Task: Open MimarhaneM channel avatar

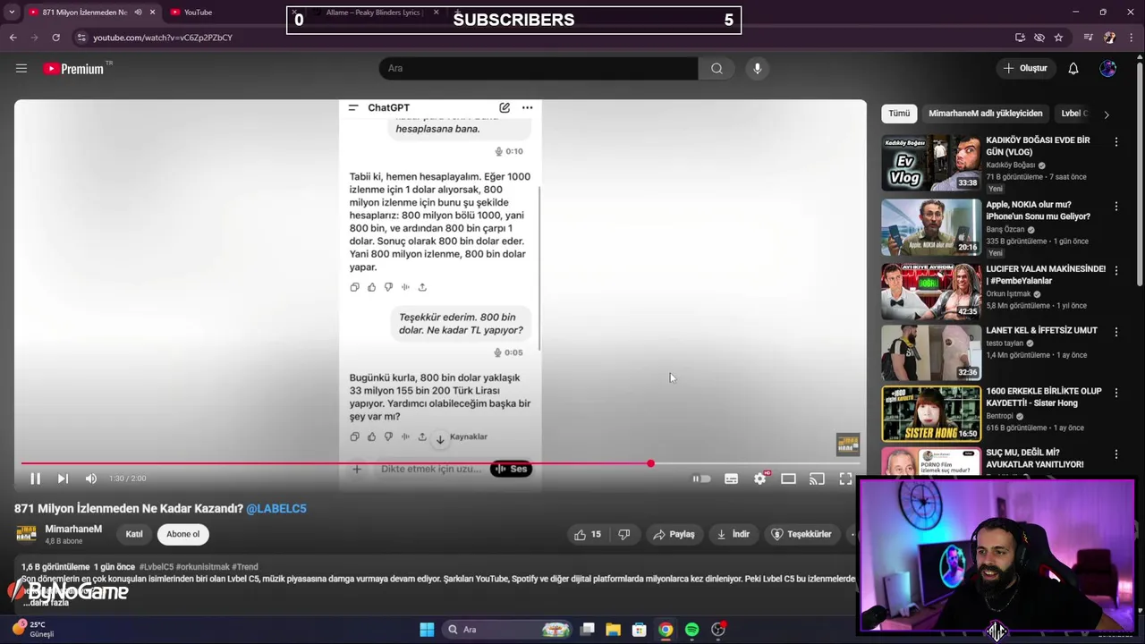Action: pyautogui.click(x=26, y=534)
